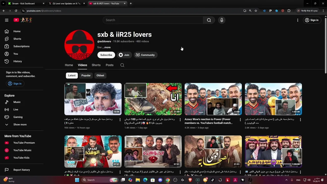Select the Videos tab
327x184 pixels.
click(x=82, y=65)
